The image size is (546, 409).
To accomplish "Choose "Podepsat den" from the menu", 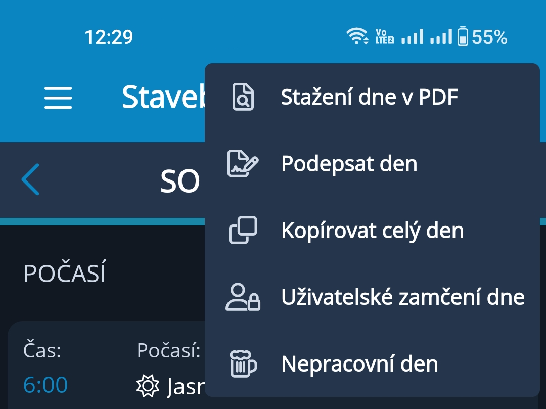I will pos(372,164).
